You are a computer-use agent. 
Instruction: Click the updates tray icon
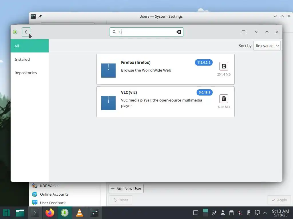(x=214, y=213)
